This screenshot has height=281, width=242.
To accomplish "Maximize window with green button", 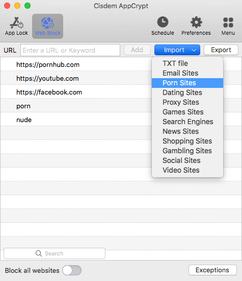I will 28,6.
